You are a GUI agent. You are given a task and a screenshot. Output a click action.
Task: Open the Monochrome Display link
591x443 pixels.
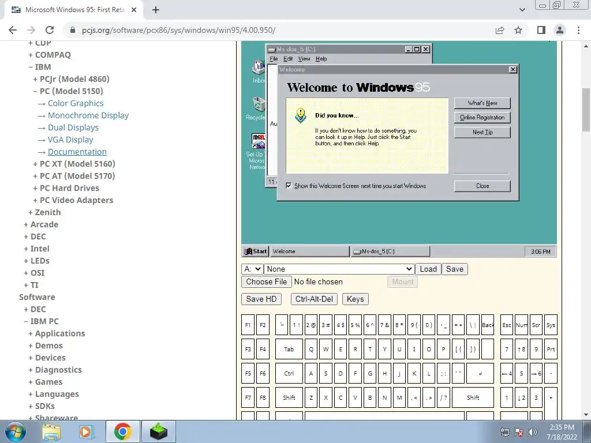click(x=88, y=115)
